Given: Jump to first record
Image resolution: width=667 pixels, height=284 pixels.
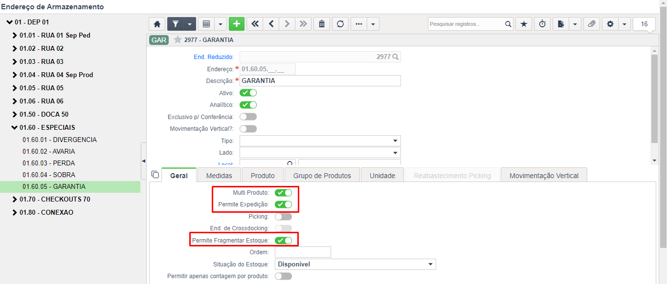Looking at the screenshot, I should [255, 23].
